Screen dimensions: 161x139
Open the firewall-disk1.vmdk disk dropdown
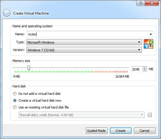coord(82,115)
